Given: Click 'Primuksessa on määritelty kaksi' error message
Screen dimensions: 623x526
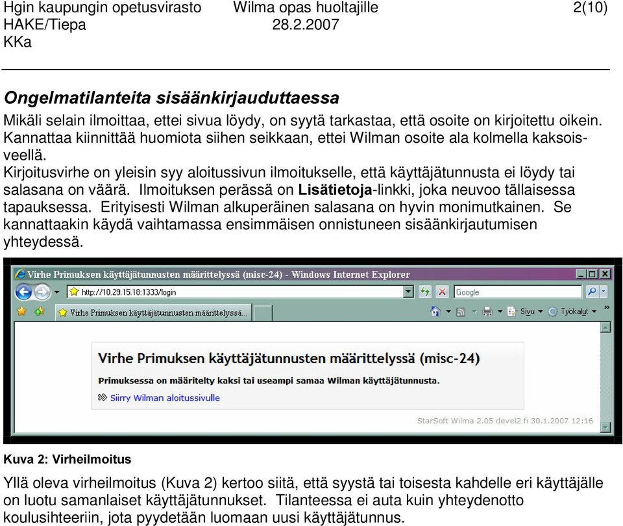Looking at the screenshot, I should pyautogui.click(x=269, y=381).
